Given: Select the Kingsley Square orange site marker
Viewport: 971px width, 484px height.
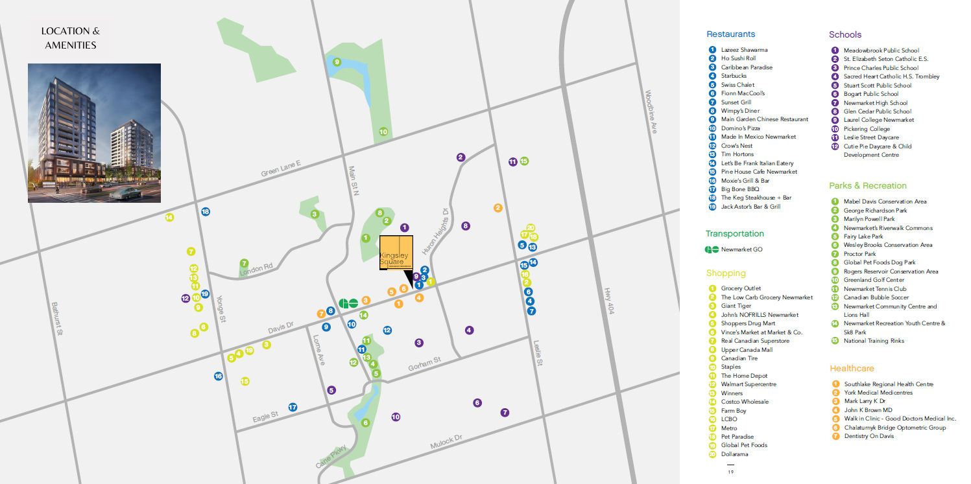Looking at the screenshot, I should 396,253.
